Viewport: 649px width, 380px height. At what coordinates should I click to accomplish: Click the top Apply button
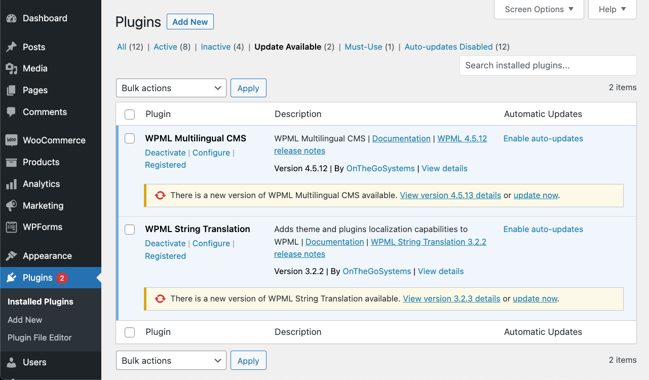pyautogui.click(x=248, y=88)
